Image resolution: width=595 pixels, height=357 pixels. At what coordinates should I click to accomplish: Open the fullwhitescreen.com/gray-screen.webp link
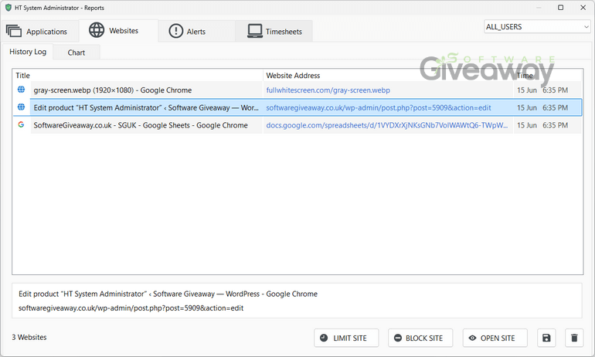[x=328, y=90]
